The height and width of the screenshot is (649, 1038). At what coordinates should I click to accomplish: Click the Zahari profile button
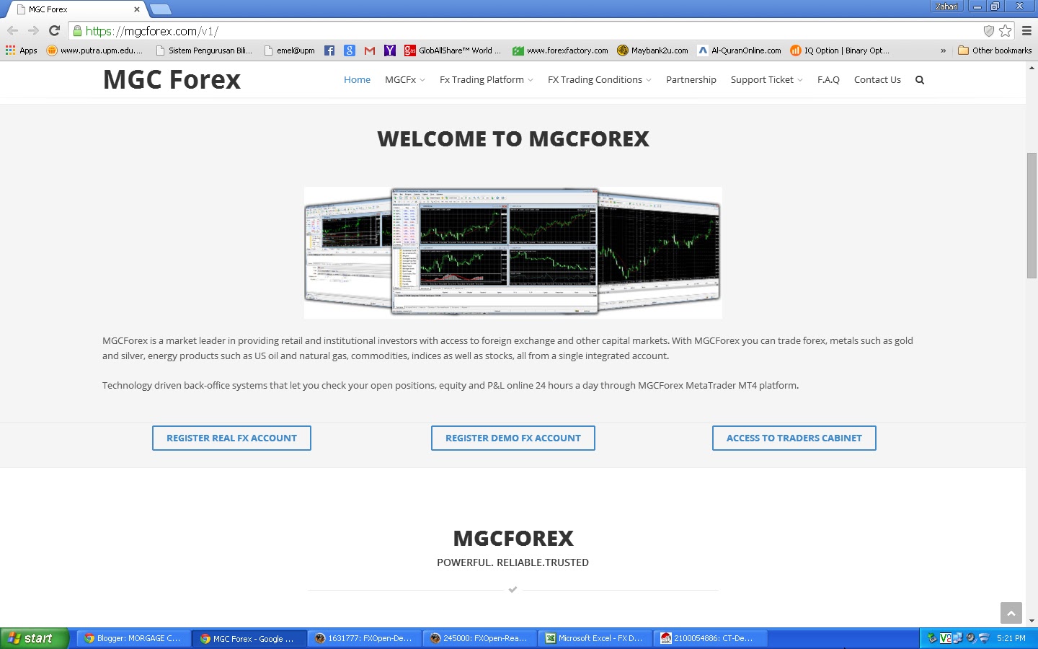click(x=946, y=6)
